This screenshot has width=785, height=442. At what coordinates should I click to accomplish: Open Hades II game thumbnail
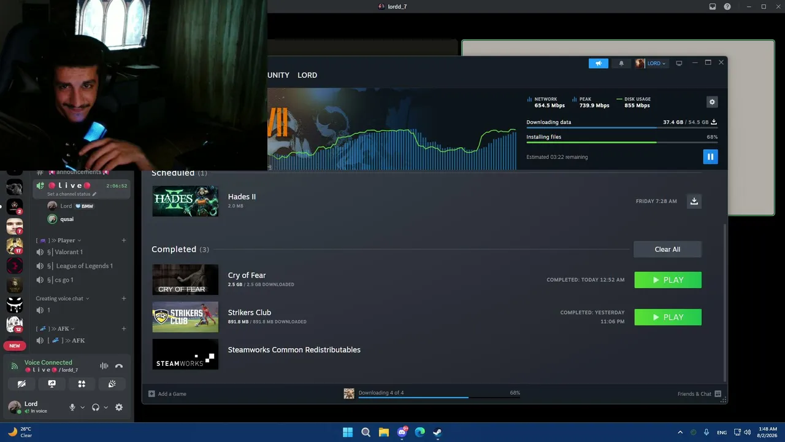pyautogui.click(x=185, y=201)
